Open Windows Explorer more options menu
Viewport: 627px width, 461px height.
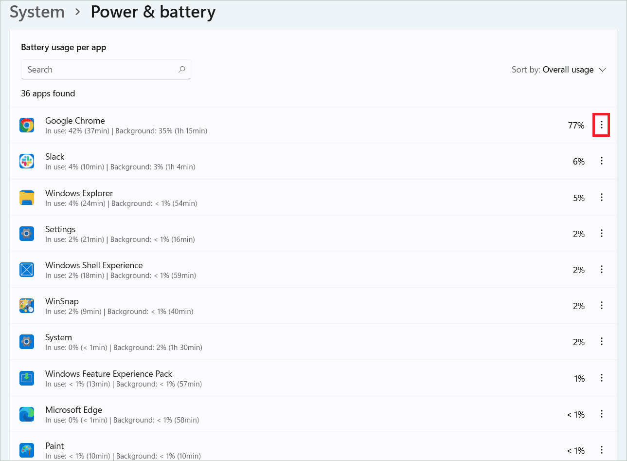click(602, 197)
